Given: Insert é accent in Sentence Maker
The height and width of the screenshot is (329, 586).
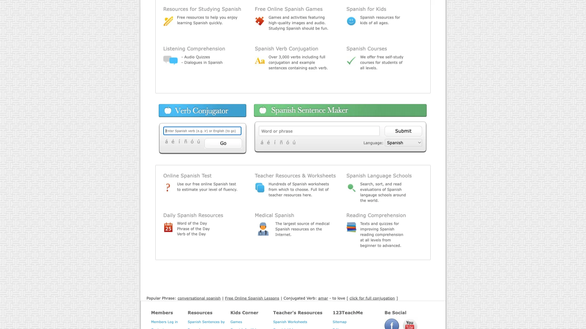Looking at the screenshot, I should point(268,142).
